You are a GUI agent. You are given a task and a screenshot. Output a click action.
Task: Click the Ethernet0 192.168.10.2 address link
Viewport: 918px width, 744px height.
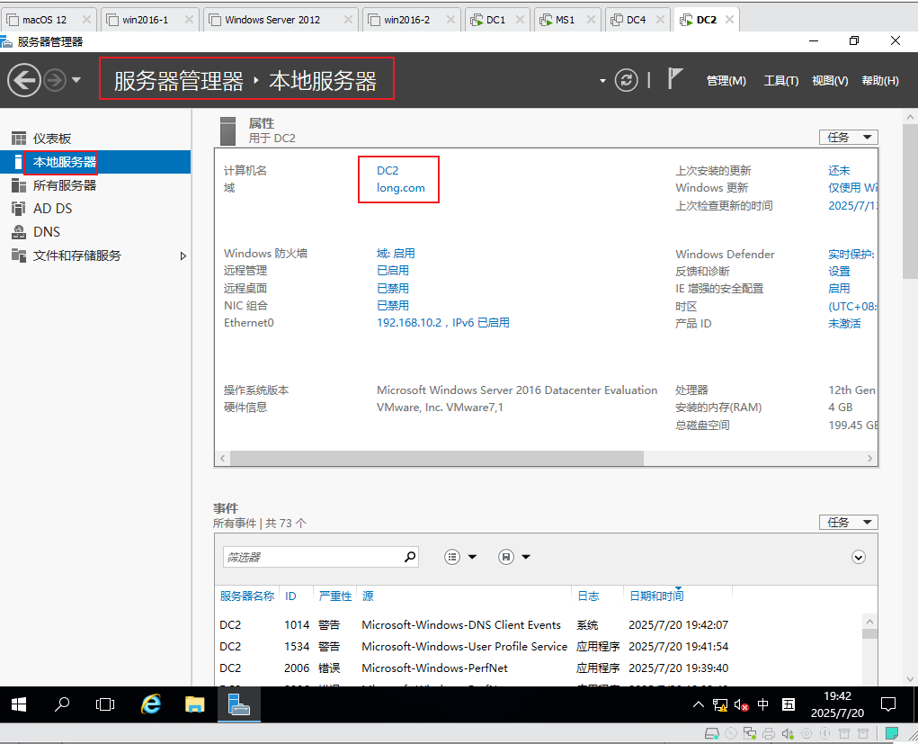[443, 323]
